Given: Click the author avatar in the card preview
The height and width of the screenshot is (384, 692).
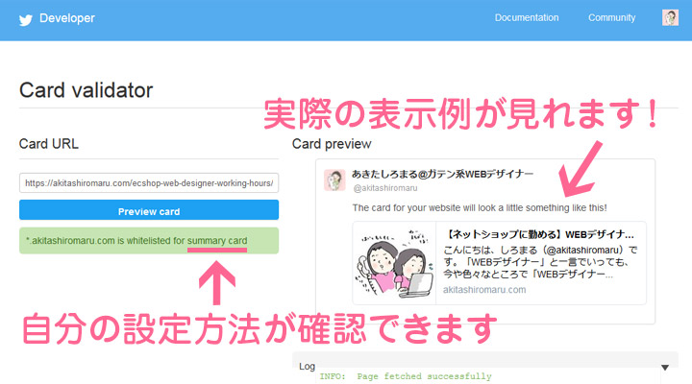Looking at the screenshot, I should pyautogui.click(x=334, y=180).
